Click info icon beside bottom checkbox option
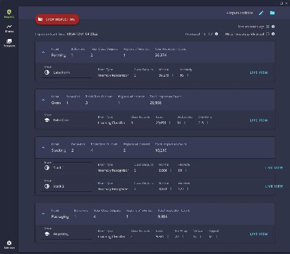This screenshot has height=254, width=290. 273,34
